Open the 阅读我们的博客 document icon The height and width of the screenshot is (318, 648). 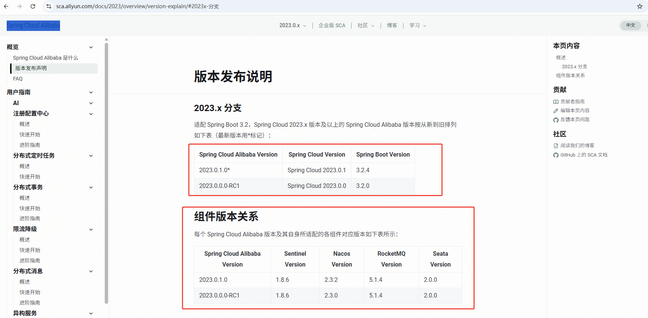(556, 146)
